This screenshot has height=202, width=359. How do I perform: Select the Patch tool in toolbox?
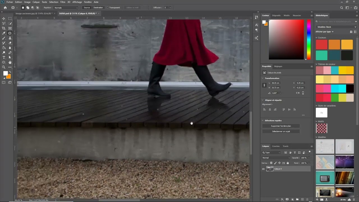click(10, 33)
